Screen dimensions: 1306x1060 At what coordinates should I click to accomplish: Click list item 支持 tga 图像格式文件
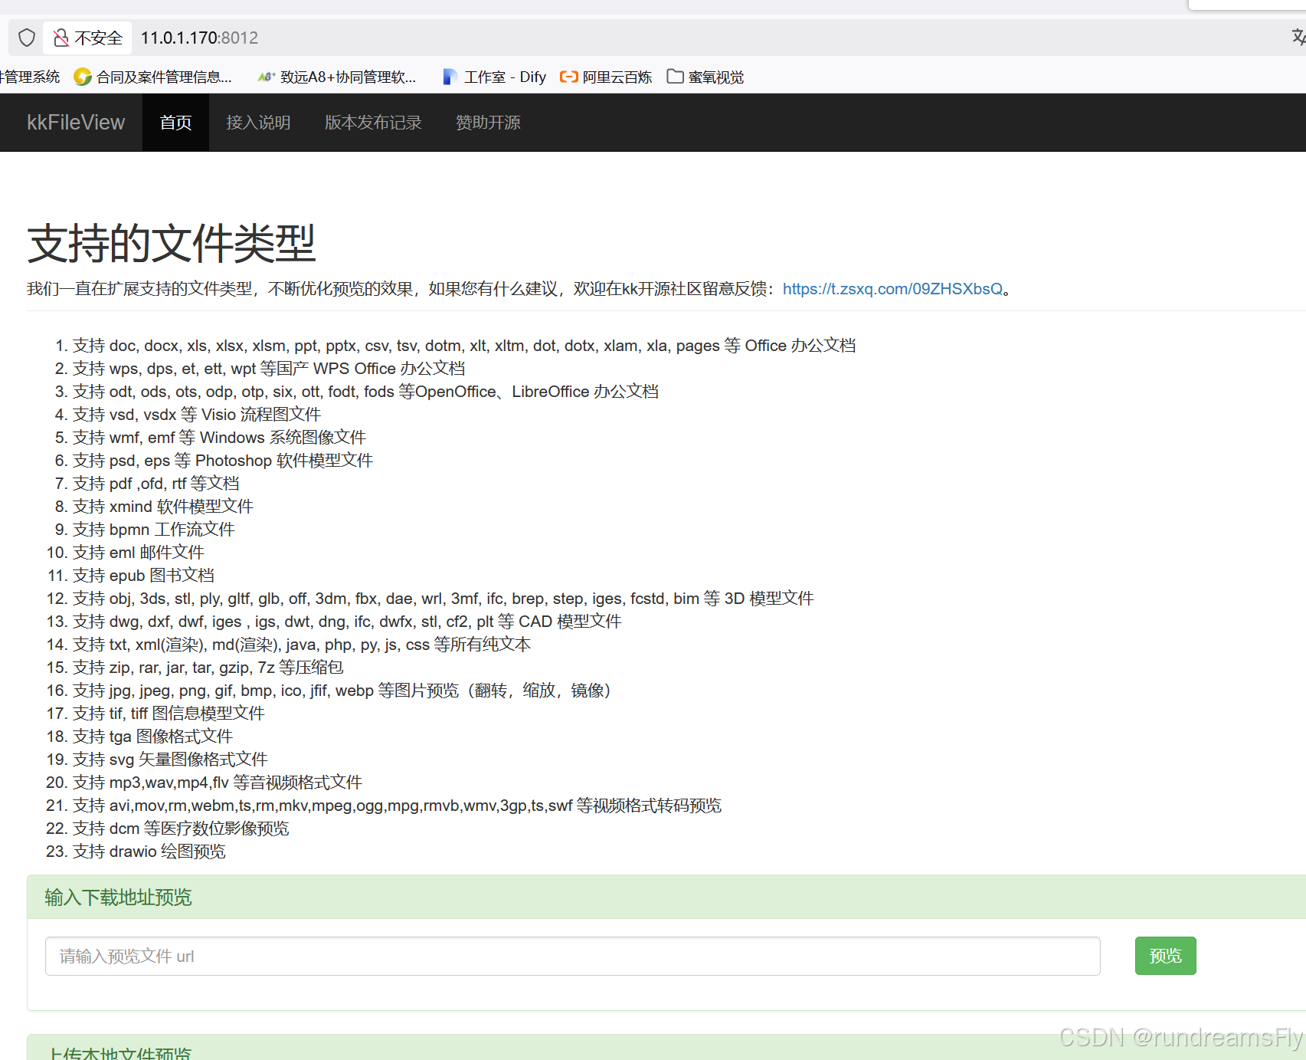[152, 737]
